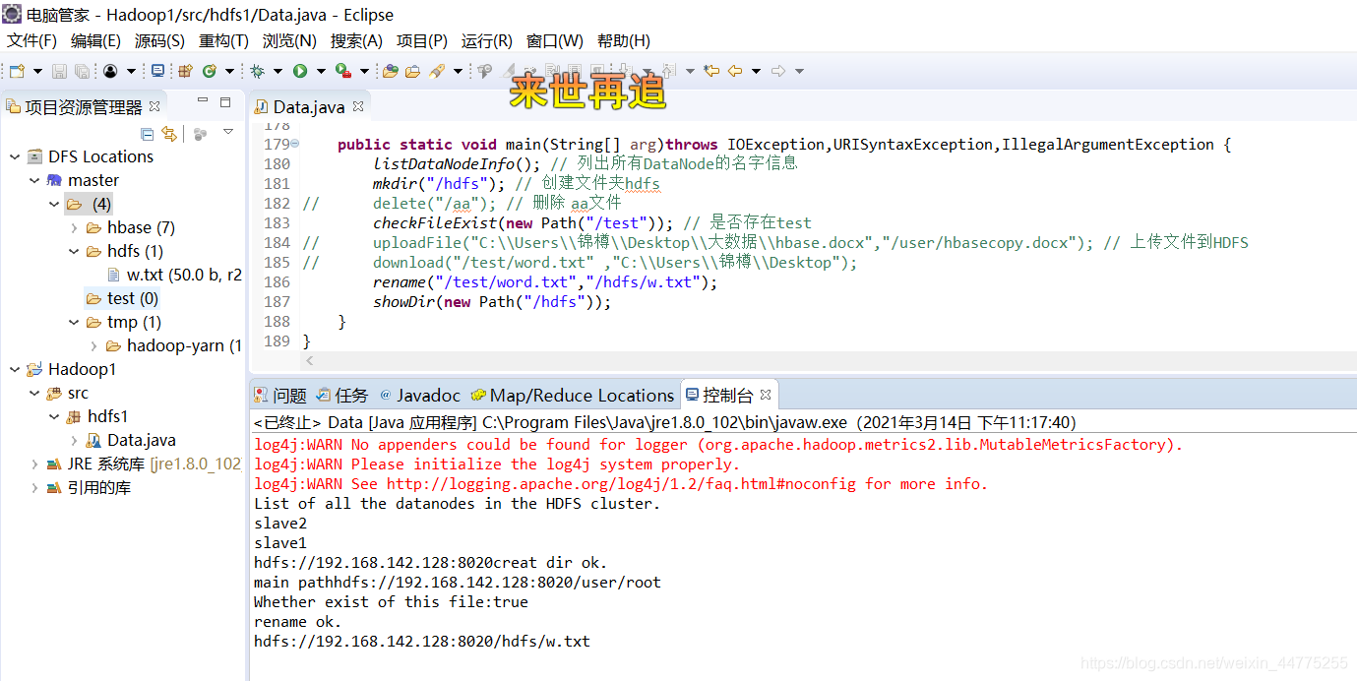Screen dimensions: 1357x681
Task: Navigate back with yellow left arrow
Action: [x=735, y=71]
